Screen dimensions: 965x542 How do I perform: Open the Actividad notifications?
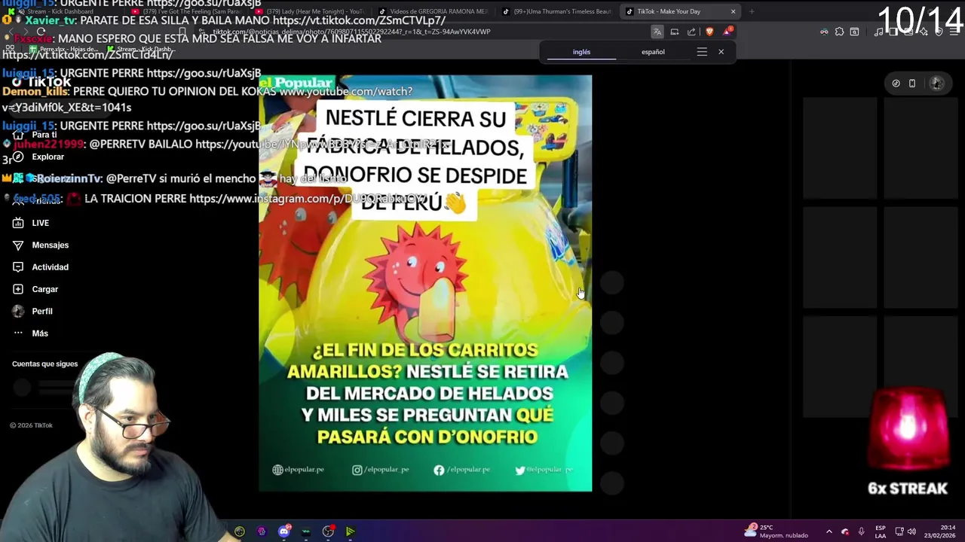[x=41, y=267]
